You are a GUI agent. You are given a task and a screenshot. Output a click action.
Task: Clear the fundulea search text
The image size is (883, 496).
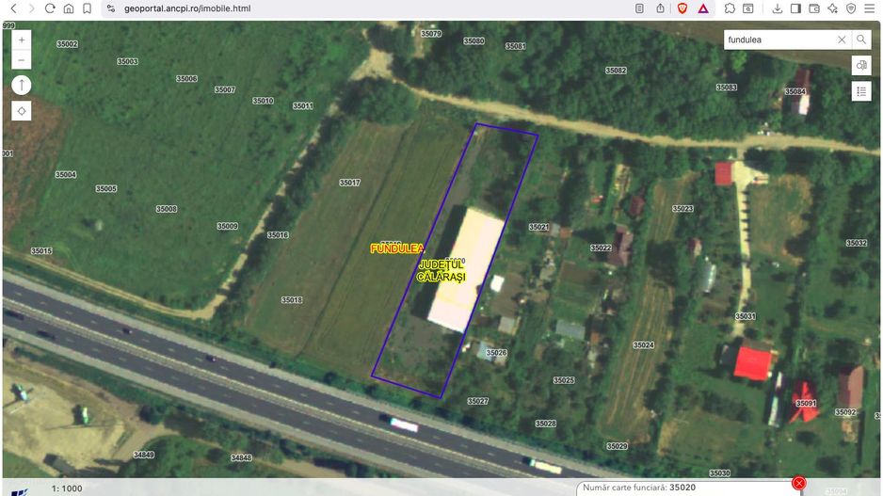(x=842, y=40)
